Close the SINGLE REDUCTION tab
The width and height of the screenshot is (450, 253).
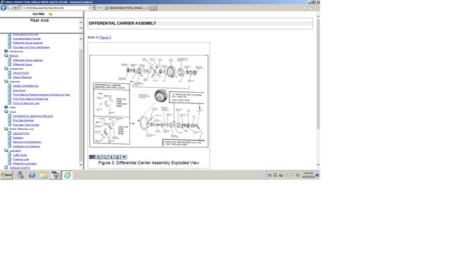(x=147, y=8)
